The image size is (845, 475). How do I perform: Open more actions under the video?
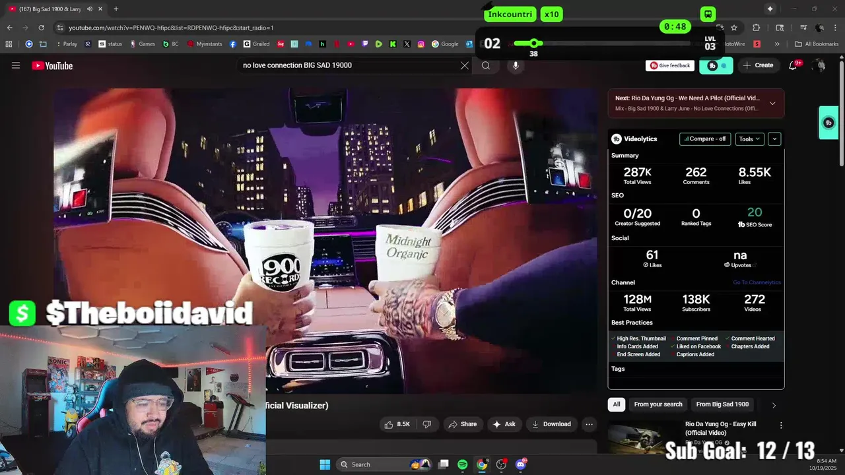coord(590,424)
